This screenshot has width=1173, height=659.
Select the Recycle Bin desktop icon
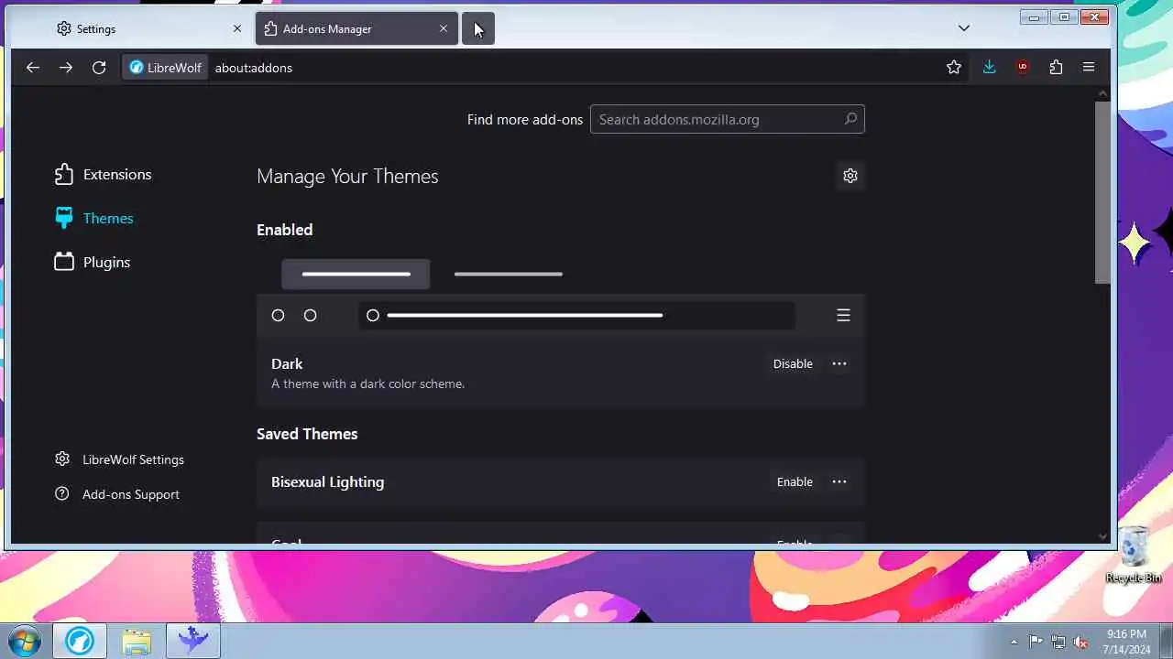pos(1134,554)
